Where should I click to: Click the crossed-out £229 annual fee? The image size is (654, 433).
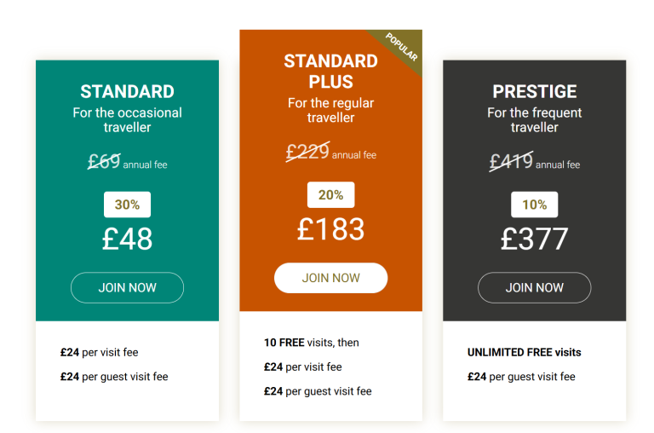coord(307,152)
